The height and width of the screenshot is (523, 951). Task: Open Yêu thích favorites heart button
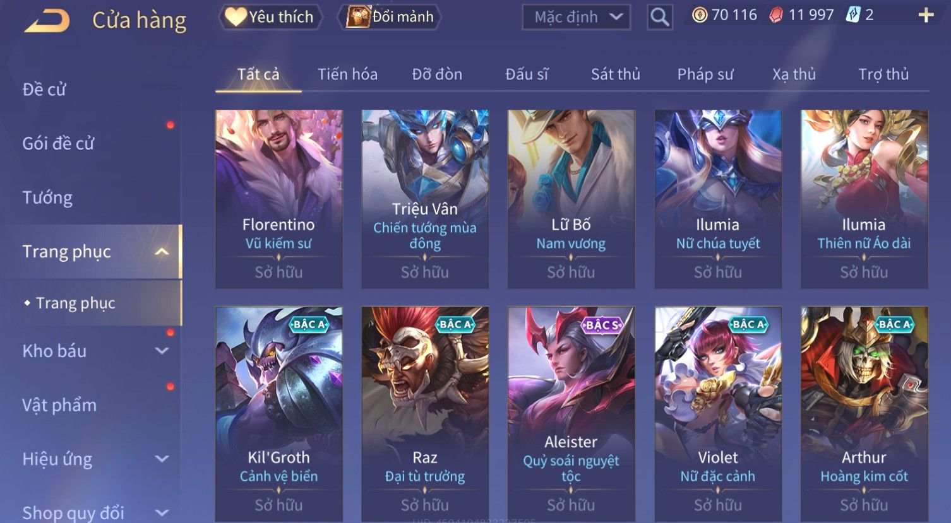point(270,17)
